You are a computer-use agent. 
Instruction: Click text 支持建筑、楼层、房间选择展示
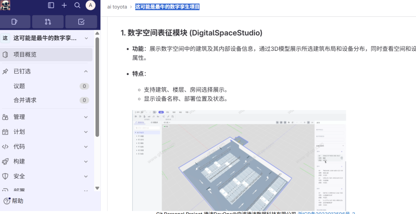[186, 90]
